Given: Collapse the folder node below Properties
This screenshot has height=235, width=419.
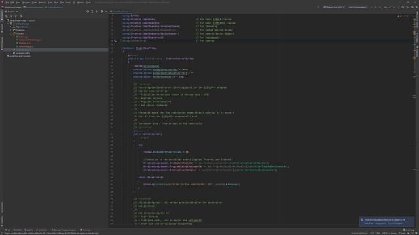Looking at the screenshot, I should tap(11, 33).
